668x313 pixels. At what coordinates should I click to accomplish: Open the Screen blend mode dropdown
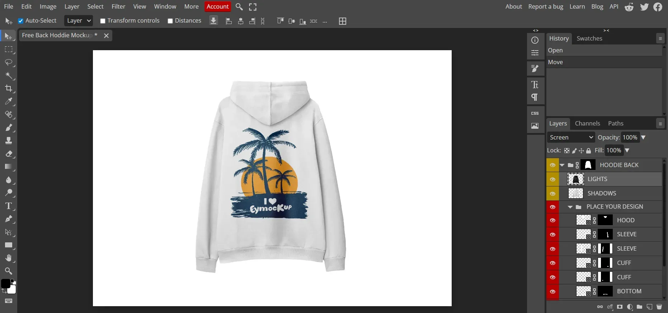tap(571, 137)
